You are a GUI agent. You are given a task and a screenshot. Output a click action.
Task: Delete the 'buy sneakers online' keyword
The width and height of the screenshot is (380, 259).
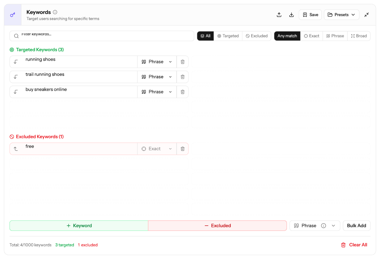click(183, 92)
